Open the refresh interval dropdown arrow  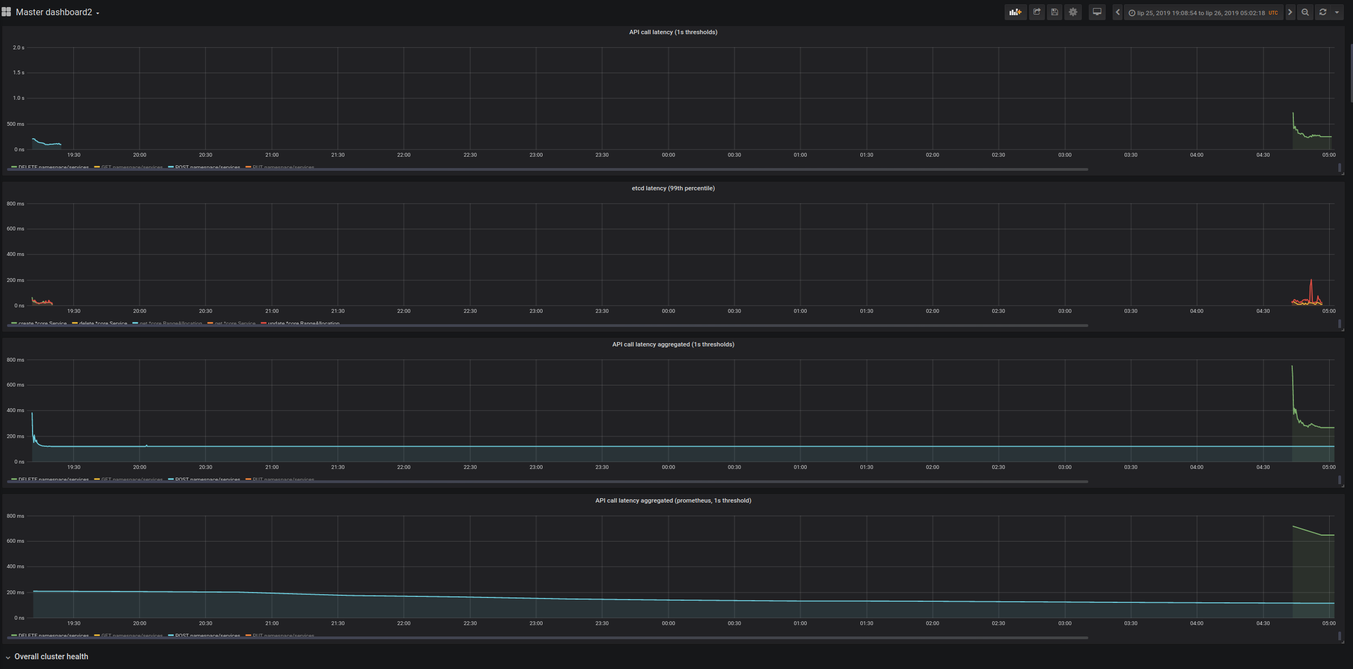click(1337, 12)
